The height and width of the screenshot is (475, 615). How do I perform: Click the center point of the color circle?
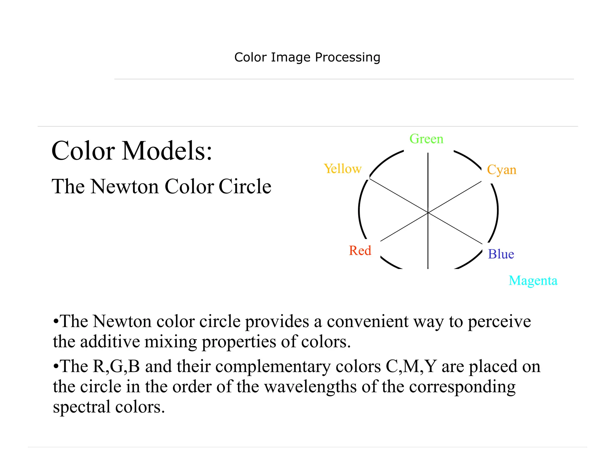(x=428, y=213)
